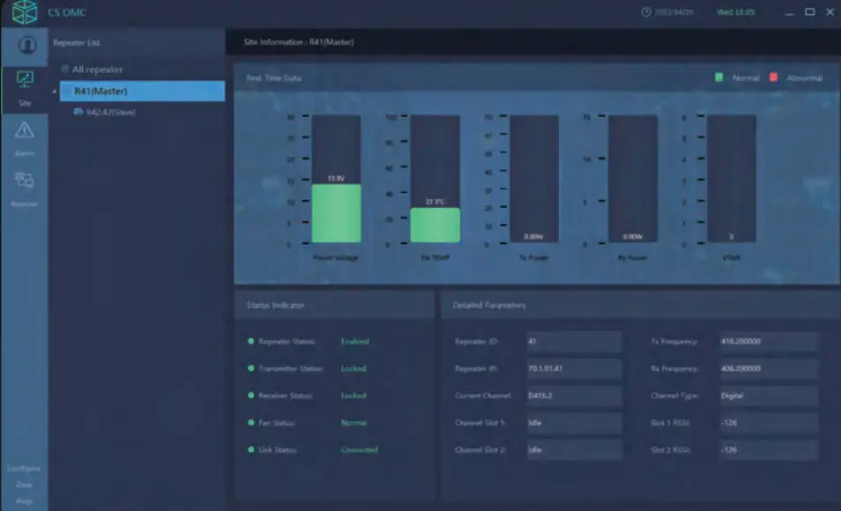Click the Detailed Parameters panel title
The height and width of the screenshot is (511, 841).
click(x=489, y=305)
